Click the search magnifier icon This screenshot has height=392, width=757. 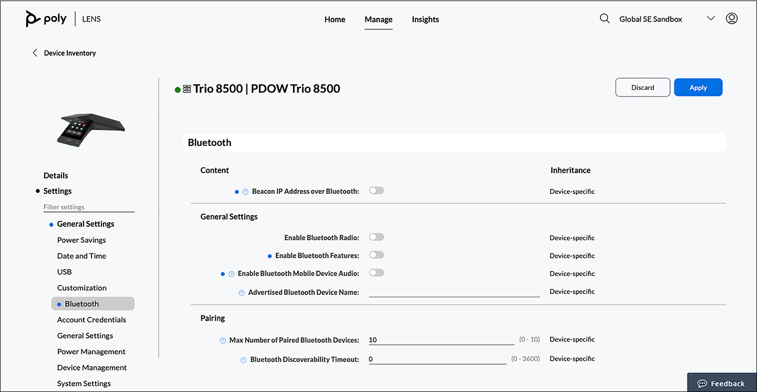click(605, 19)
